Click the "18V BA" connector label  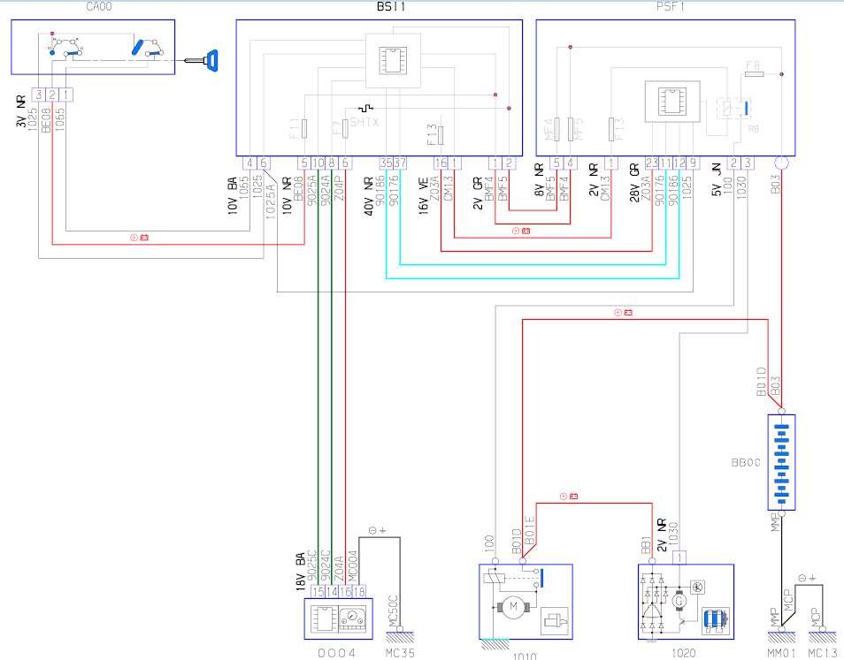point(301,572)
